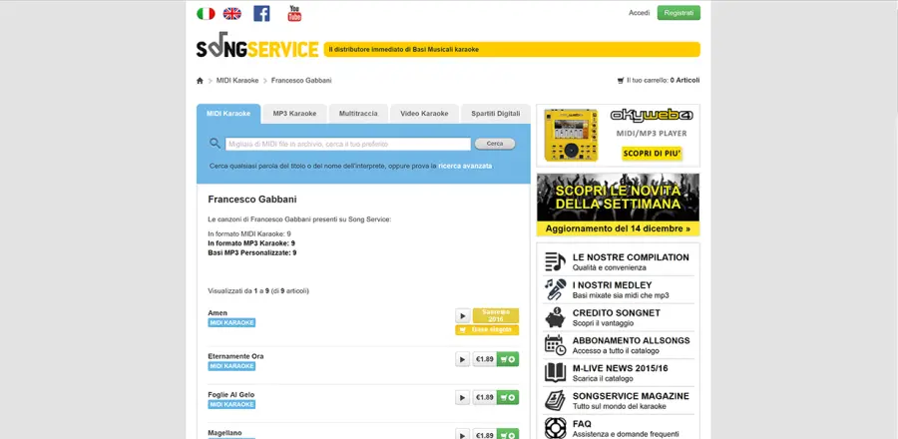Open the YouTube channel icon
The width and height of the screenshot is (898, 439).
[294, 13]
